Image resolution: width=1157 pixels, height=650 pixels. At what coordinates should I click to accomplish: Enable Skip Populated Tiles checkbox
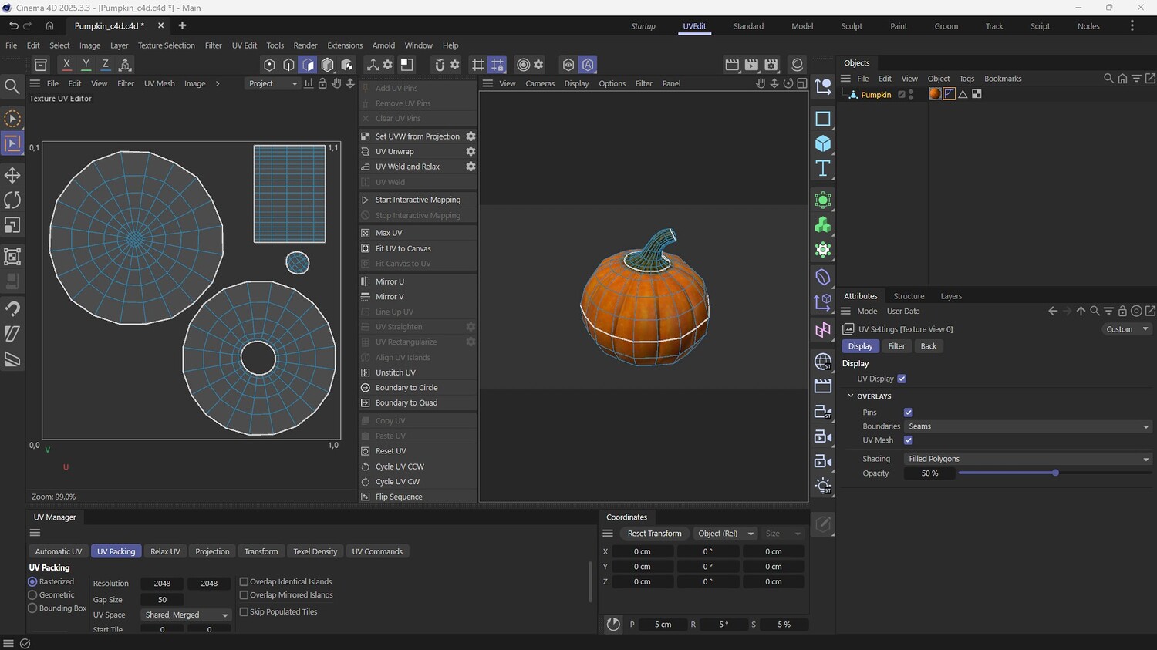(x=244, y=612)
